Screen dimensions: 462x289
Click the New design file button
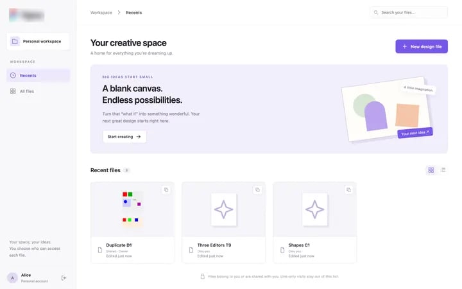tap(422, 46)
